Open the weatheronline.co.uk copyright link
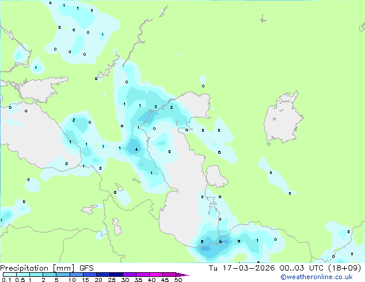Image resolution: width=365 pixels, height=282 pixels. [317, 277]
